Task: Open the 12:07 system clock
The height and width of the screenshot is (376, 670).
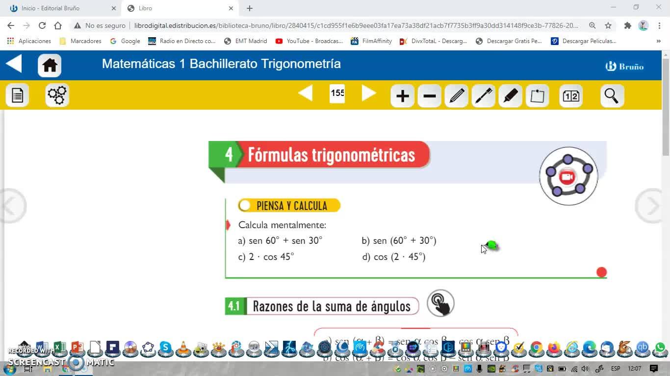Action: (x=635, y=369)
